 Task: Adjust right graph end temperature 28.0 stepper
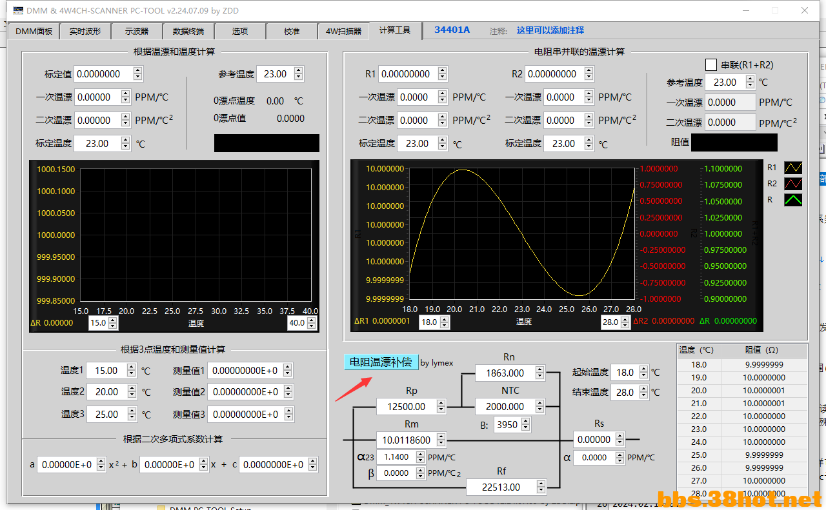pos(625,322)
